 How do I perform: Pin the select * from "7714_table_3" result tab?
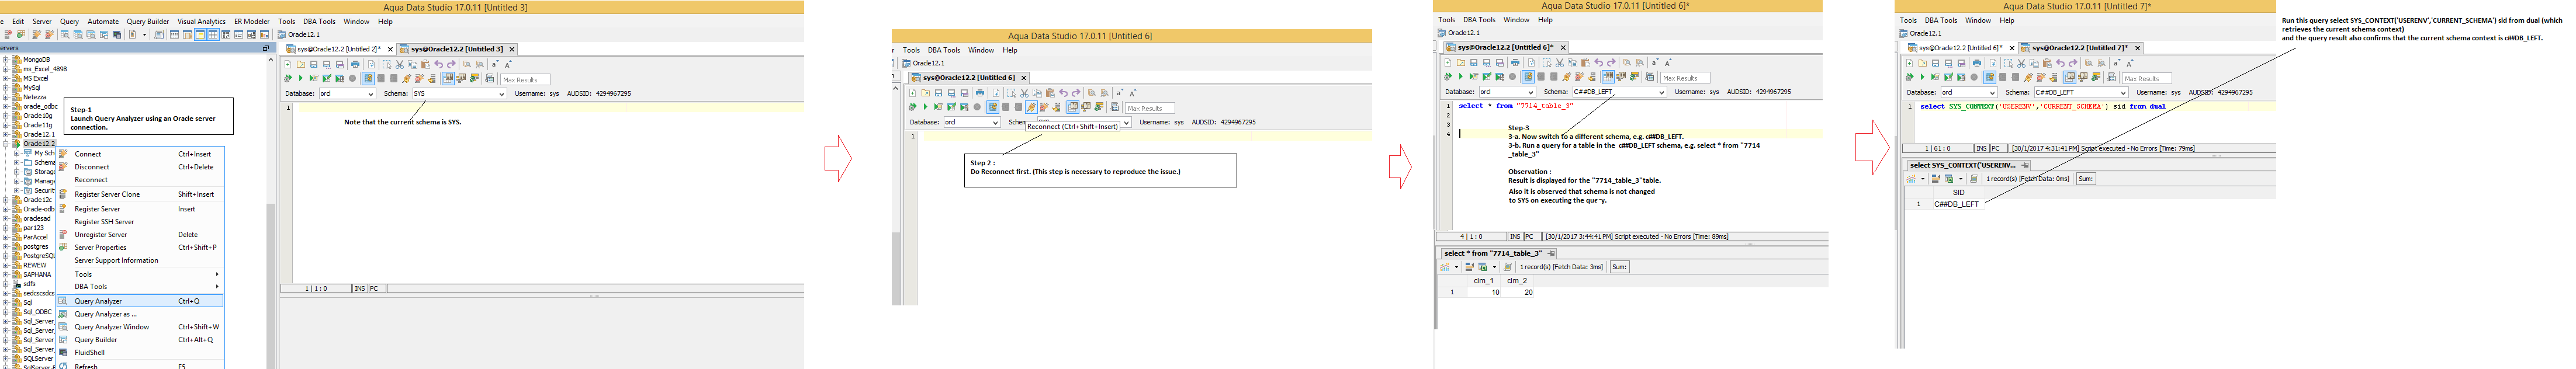(x=1551, y=253)
